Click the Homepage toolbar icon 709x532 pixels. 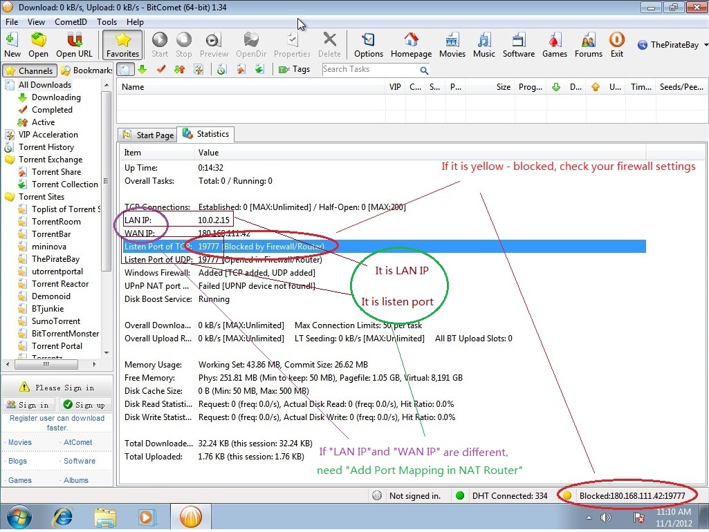(x=411, y=45)
